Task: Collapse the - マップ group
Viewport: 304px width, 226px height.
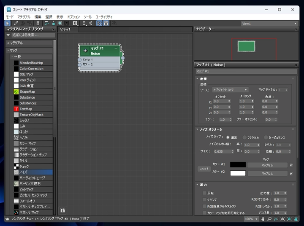Action: click(x=29, y=50)
